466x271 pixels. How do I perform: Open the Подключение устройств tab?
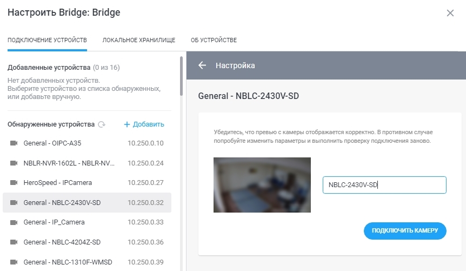[47, 40]
